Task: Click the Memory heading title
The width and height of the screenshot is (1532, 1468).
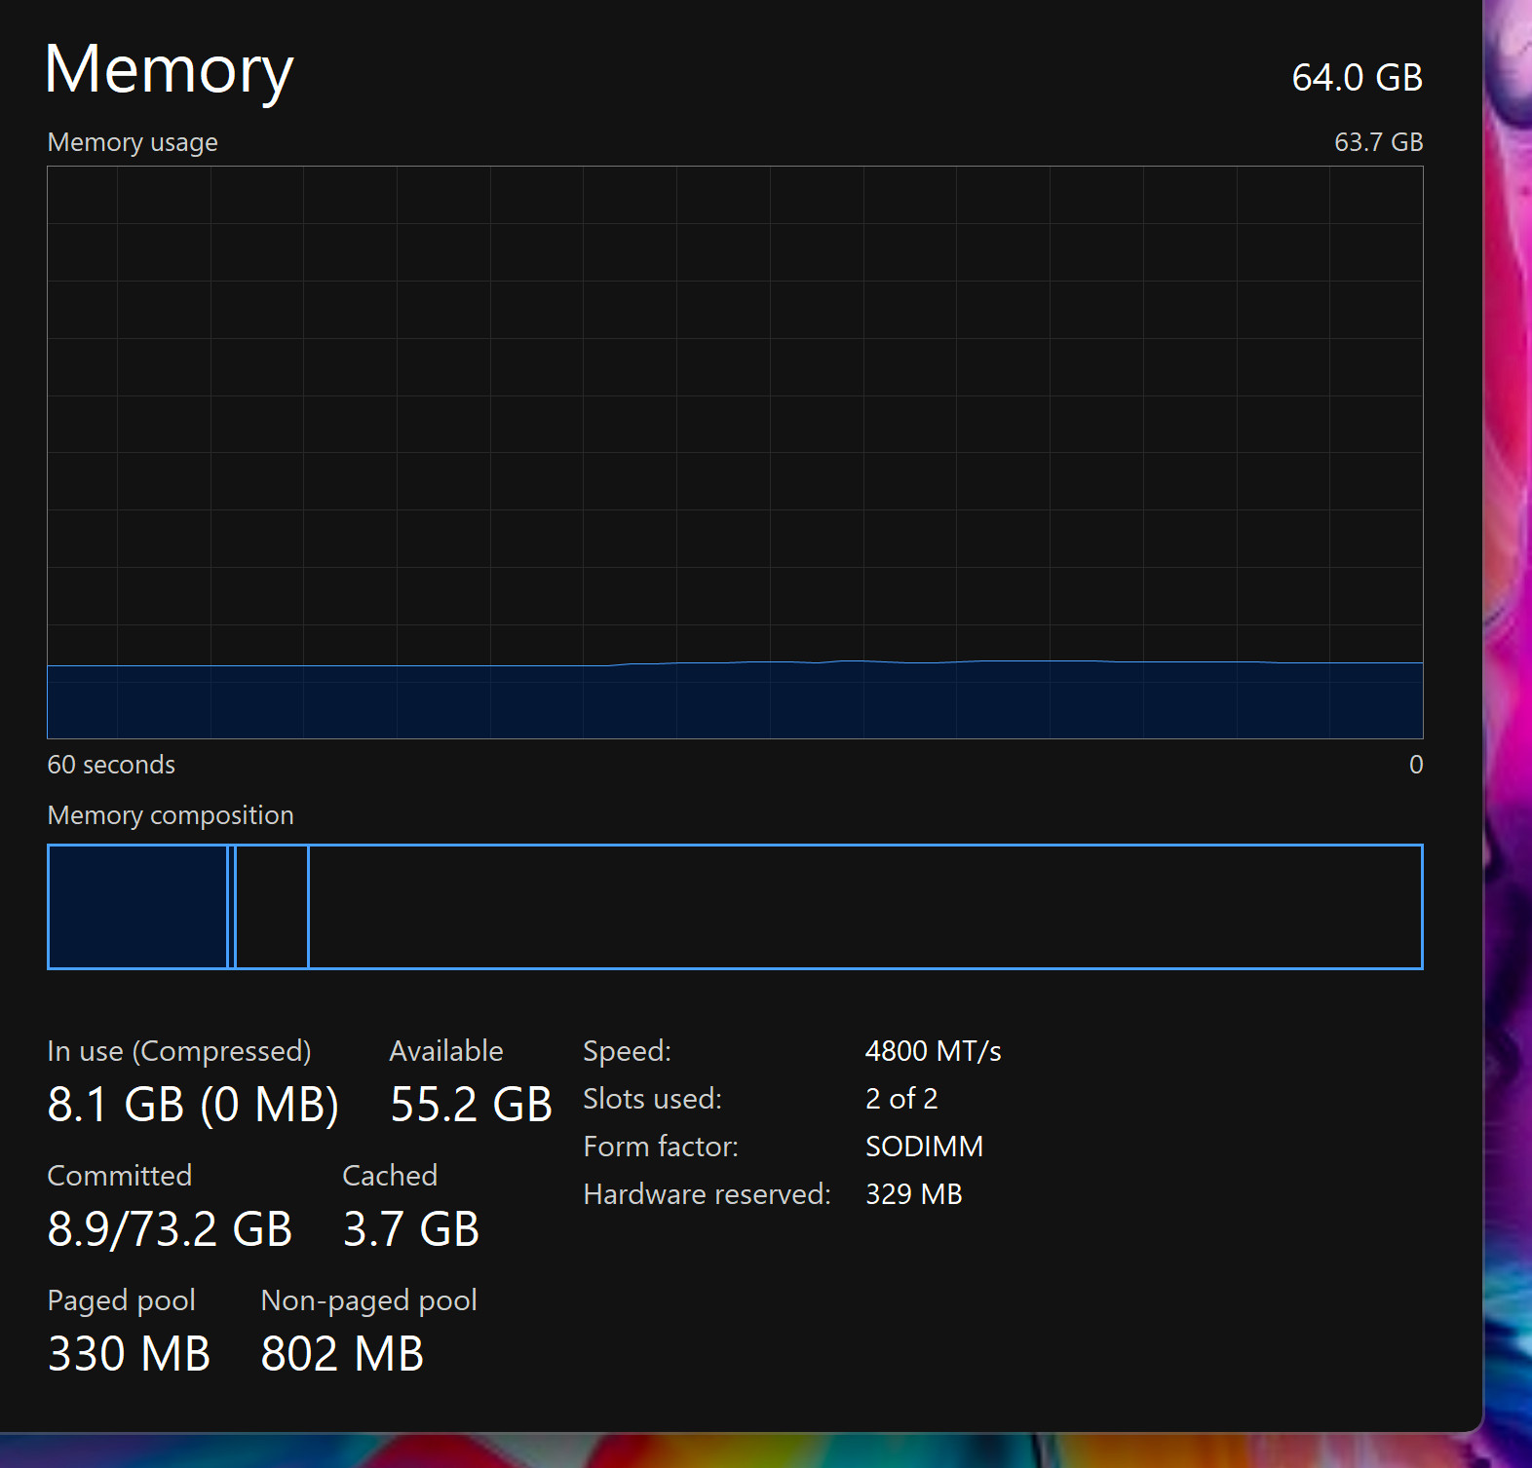Action: coord(169,71)
